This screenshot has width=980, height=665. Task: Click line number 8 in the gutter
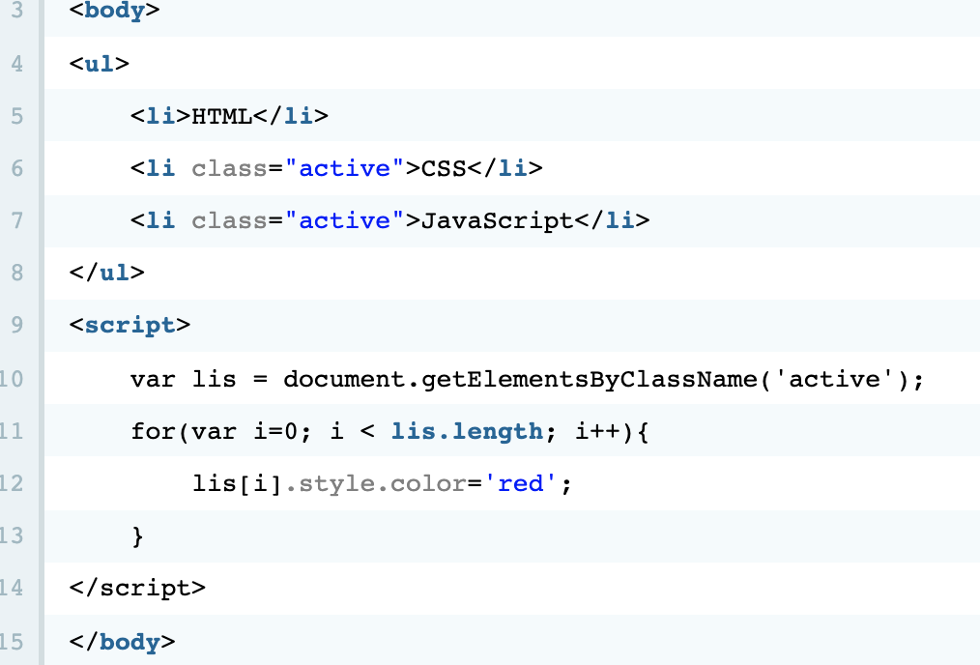(x=16, y=273)
